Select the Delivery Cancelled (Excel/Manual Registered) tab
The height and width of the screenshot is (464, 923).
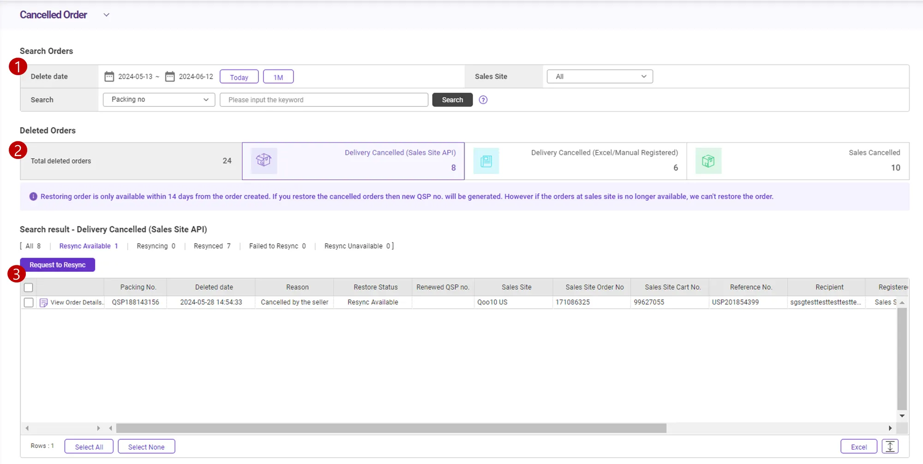[x=575, y=161]
